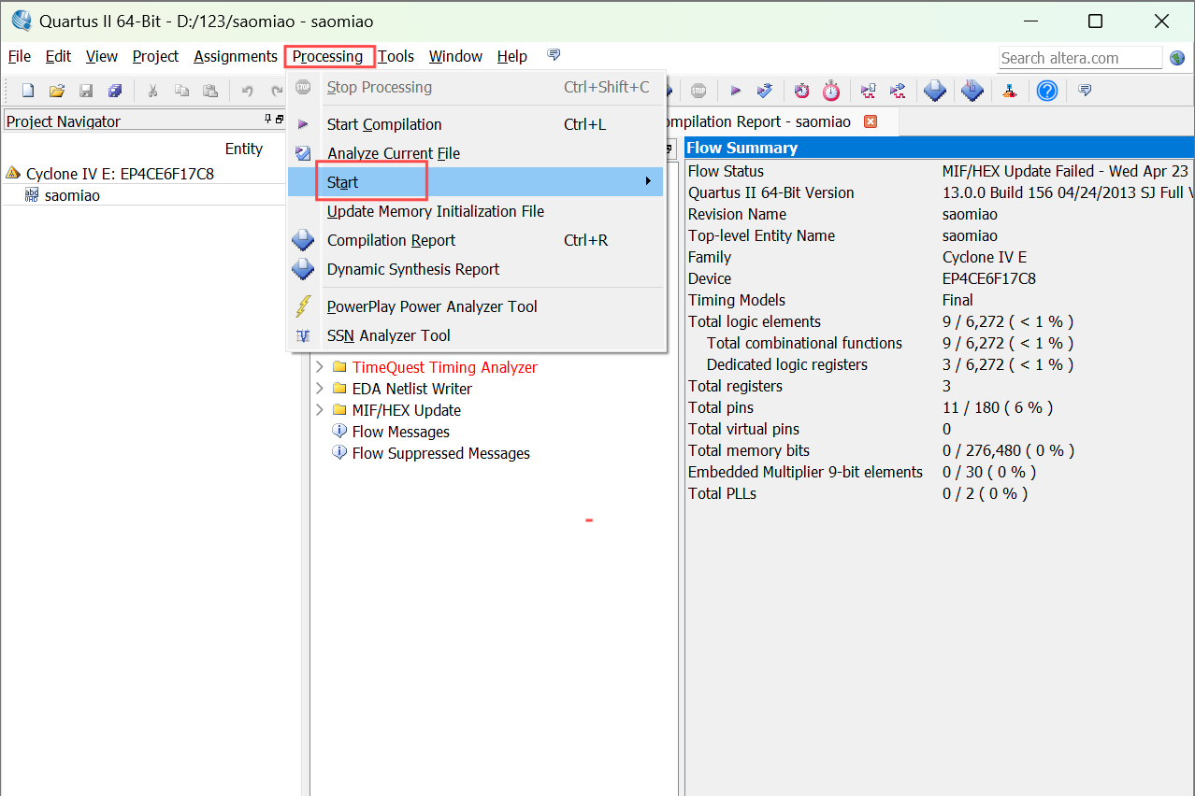Choose Stop Processing from menu
Viewport: 1195px width, 796px height.
475,87
